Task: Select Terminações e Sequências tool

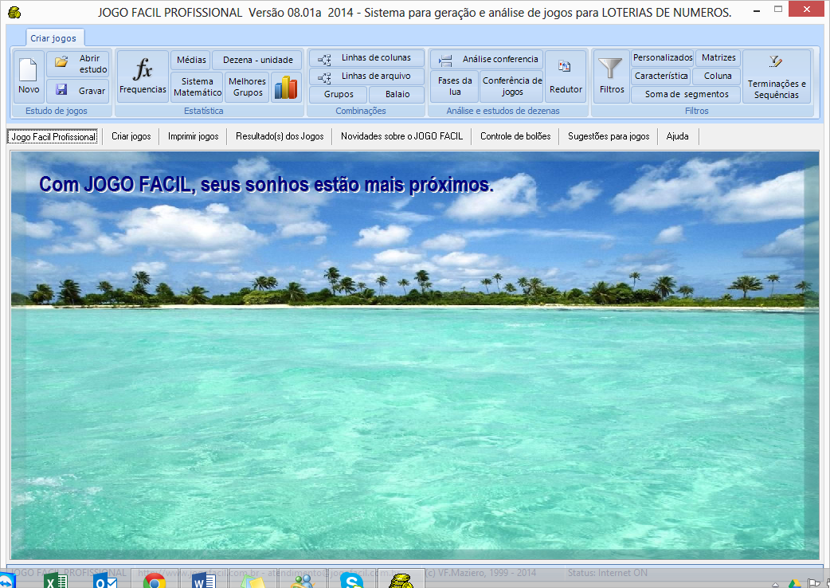Action: [x=776, y=76]
